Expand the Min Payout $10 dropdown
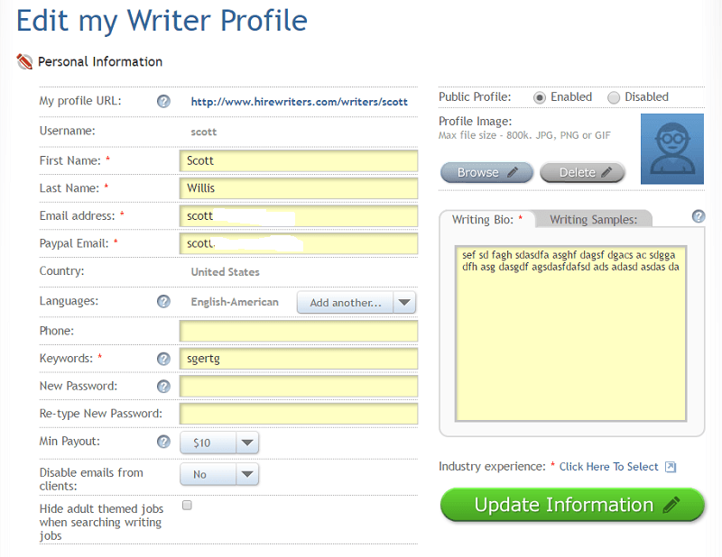 (218, 442)
